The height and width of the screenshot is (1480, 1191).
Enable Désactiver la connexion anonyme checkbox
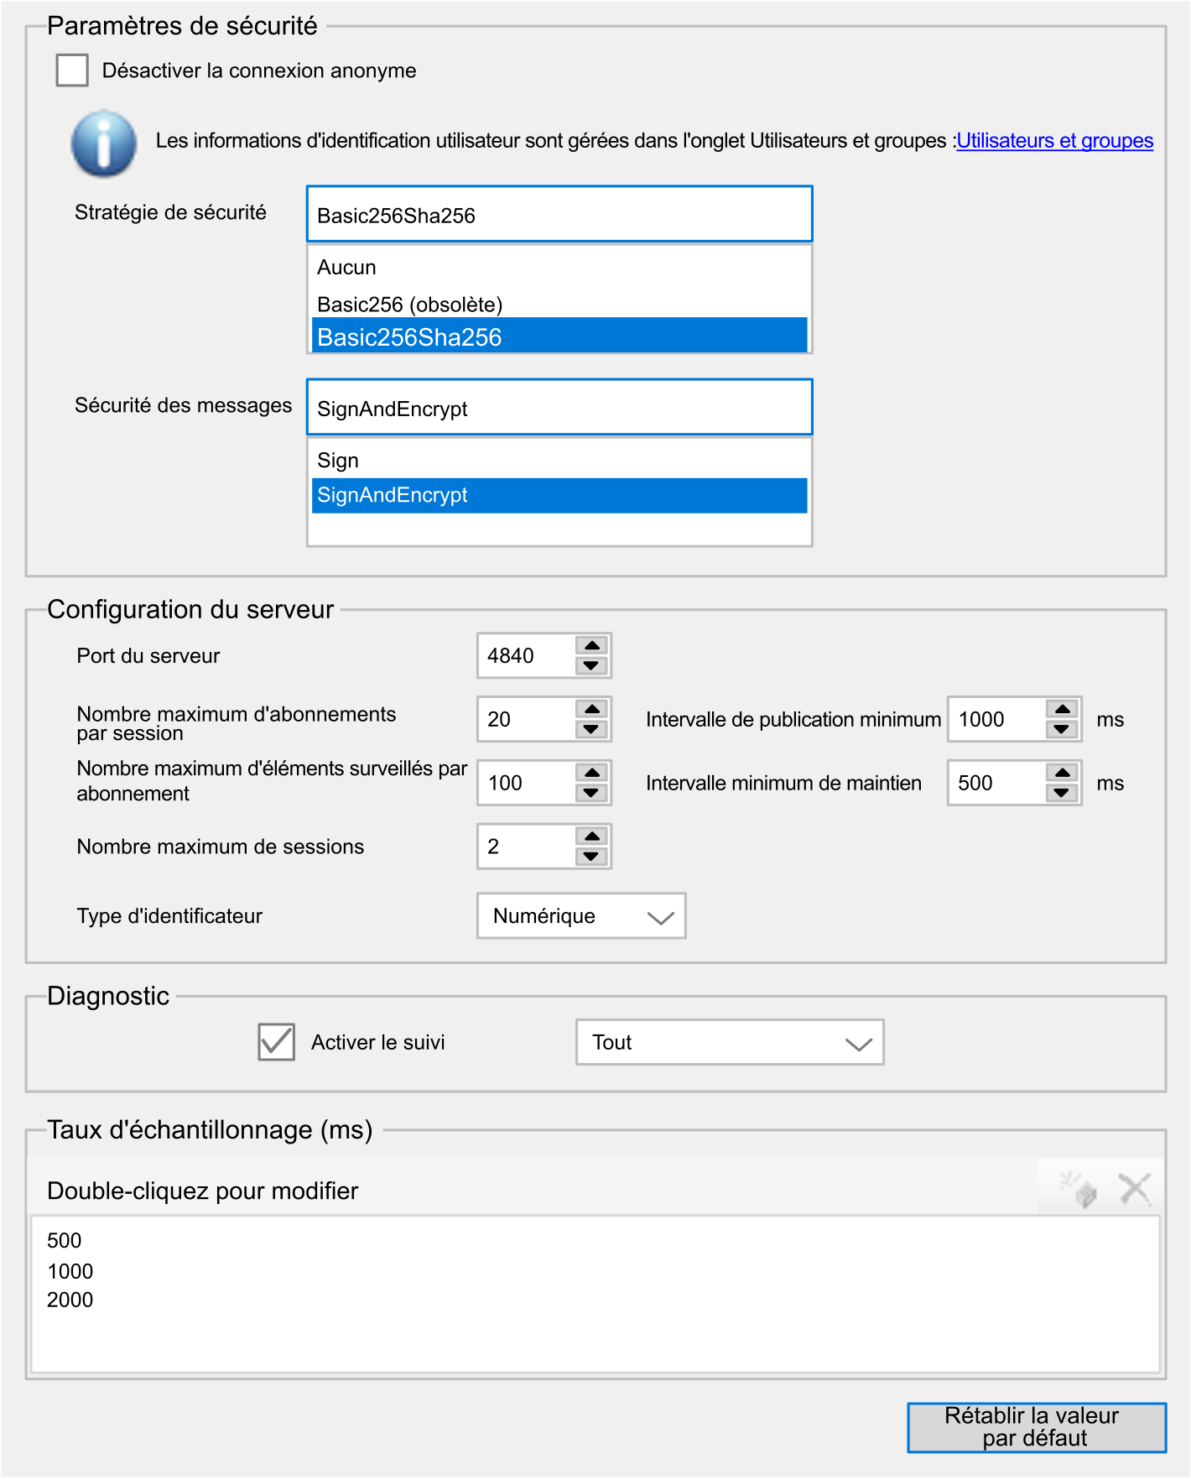[x=72, y=70]
